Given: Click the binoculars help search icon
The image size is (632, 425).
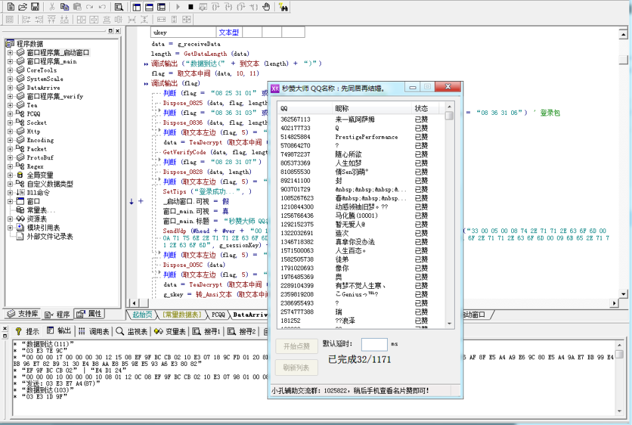Looking at the screenshot, I should point(283,7).
